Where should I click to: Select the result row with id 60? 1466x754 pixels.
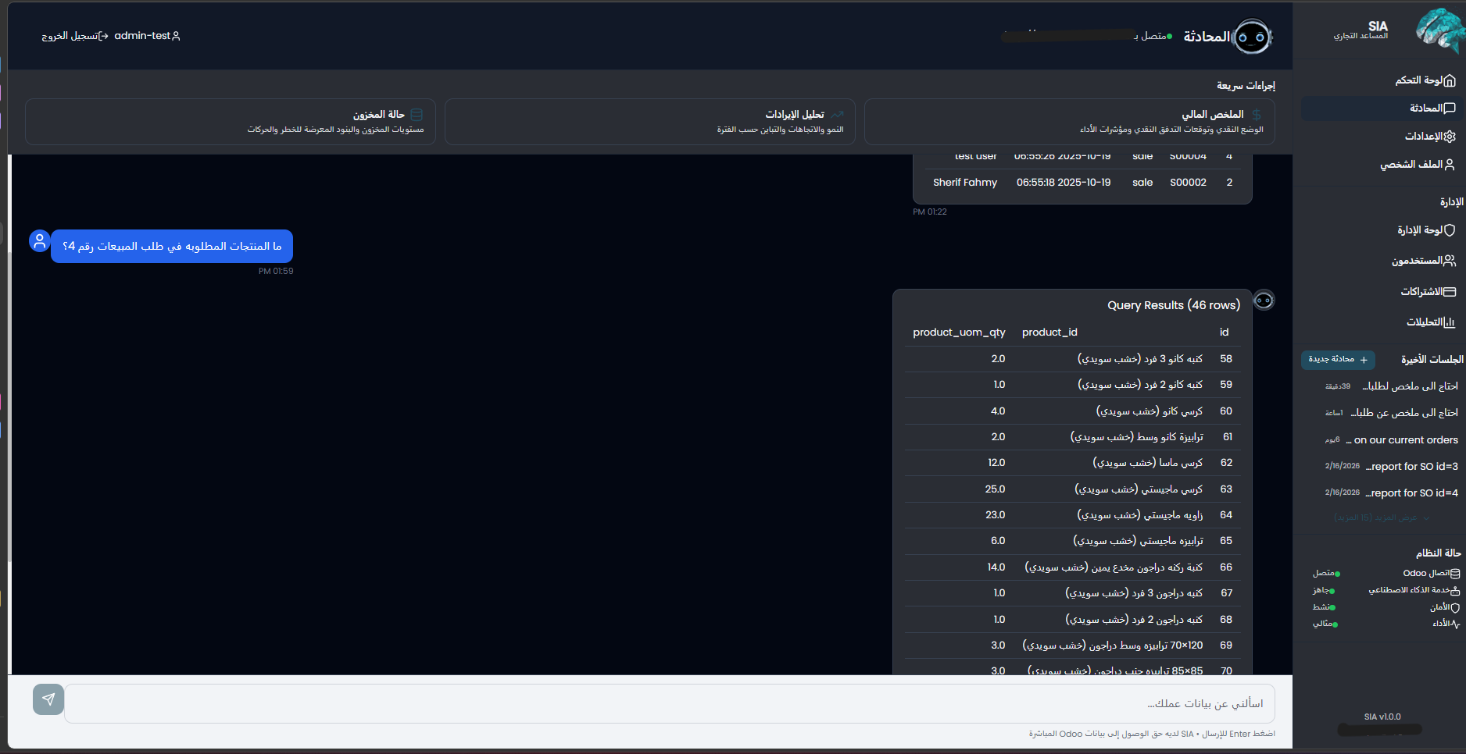click(1072, 411)
